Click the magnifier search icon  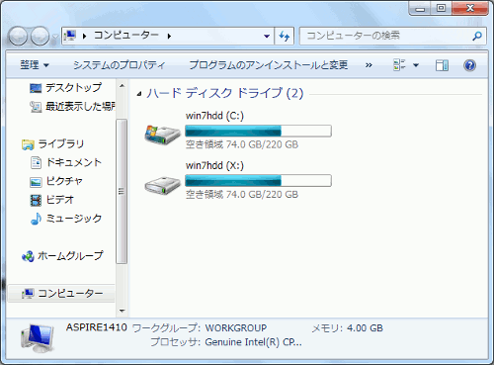pyautogui.click(x=477, y=36)
